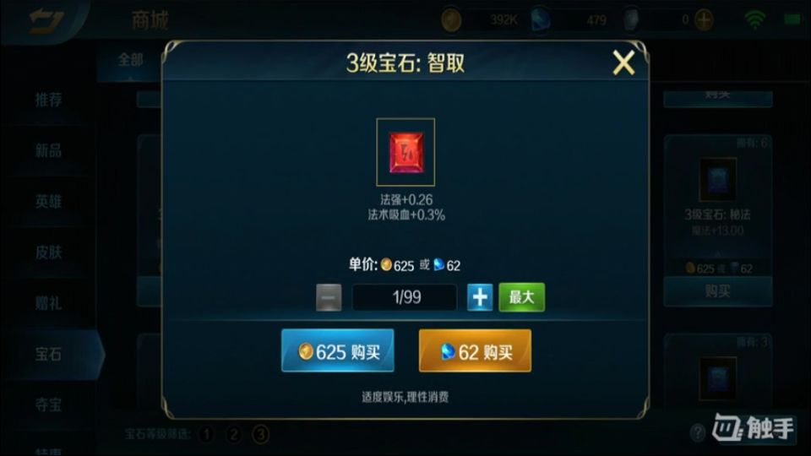Select the 宝石 sidebar tab
Screen dimensions: 811x456
48,354
